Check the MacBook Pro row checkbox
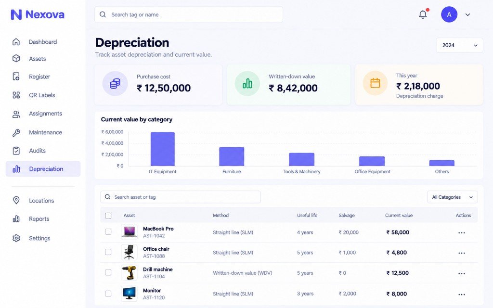The width and height of the screenshot is (493, 308). pos(108,232)
